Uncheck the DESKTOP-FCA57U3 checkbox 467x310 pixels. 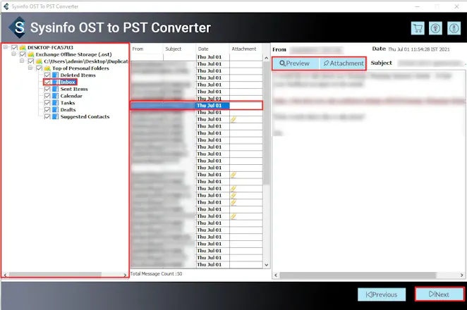[x=14, y=48]
